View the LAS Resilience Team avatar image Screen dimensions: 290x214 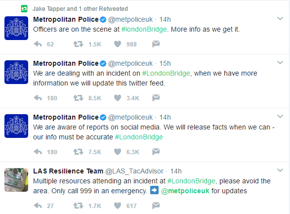16,180
